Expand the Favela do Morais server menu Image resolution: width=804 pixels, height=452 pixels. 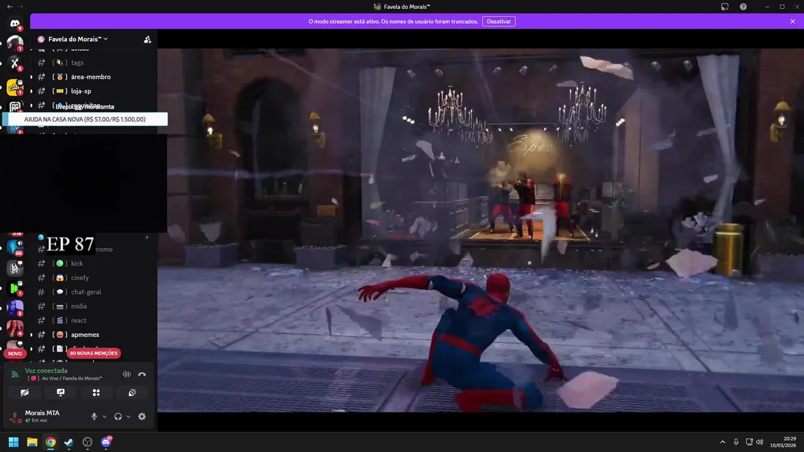[x=78, y=39]
